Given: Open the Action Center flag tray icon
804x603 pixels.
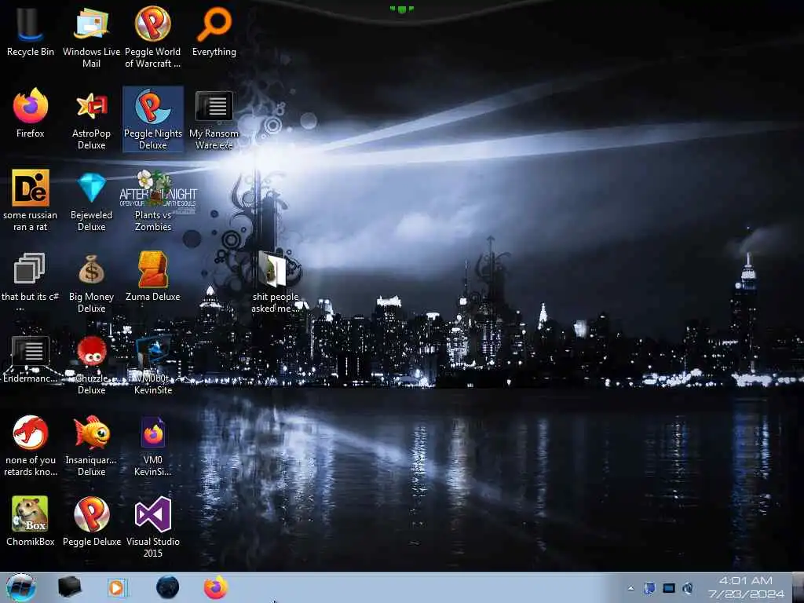Looking at the screenshot, I should click(649, 588).
